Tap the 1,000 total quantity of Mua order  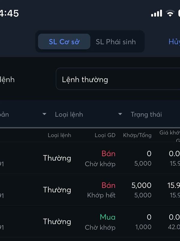[143, 227]
